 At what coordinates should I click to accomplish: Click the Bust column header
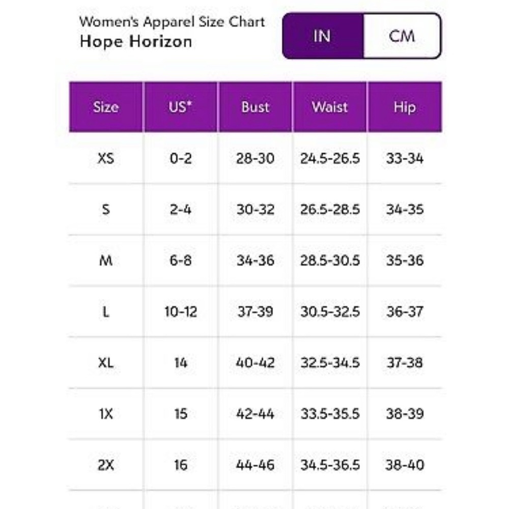[x=256, y=107]
